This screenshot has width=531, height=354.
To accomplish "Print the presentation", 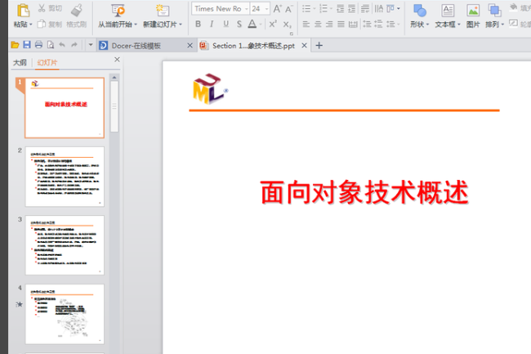I will point(38,45).
